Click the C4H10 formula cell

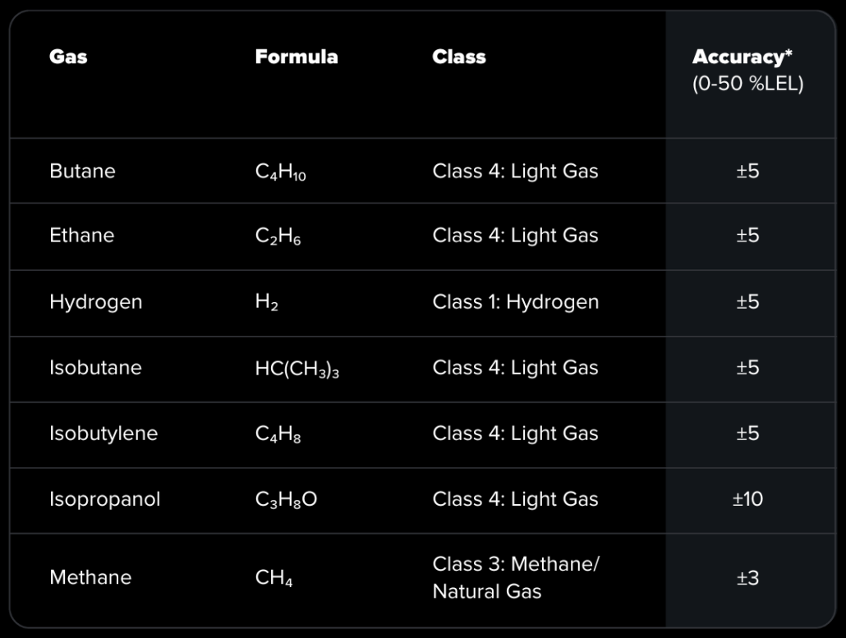pyautogui.click(x=280, y=172)
